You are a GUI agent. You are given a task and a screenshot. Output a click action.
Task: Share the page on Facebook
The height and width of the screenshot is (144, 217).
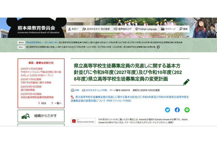point(177,110)
